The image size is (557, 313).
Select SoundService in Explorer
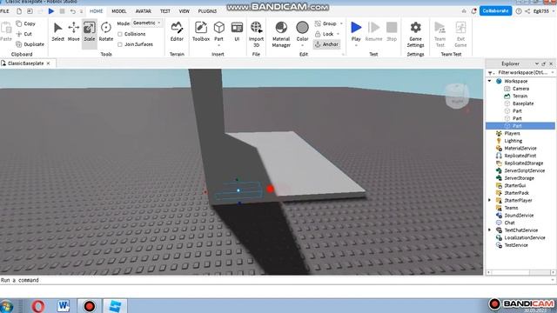(x=519, y=216)
